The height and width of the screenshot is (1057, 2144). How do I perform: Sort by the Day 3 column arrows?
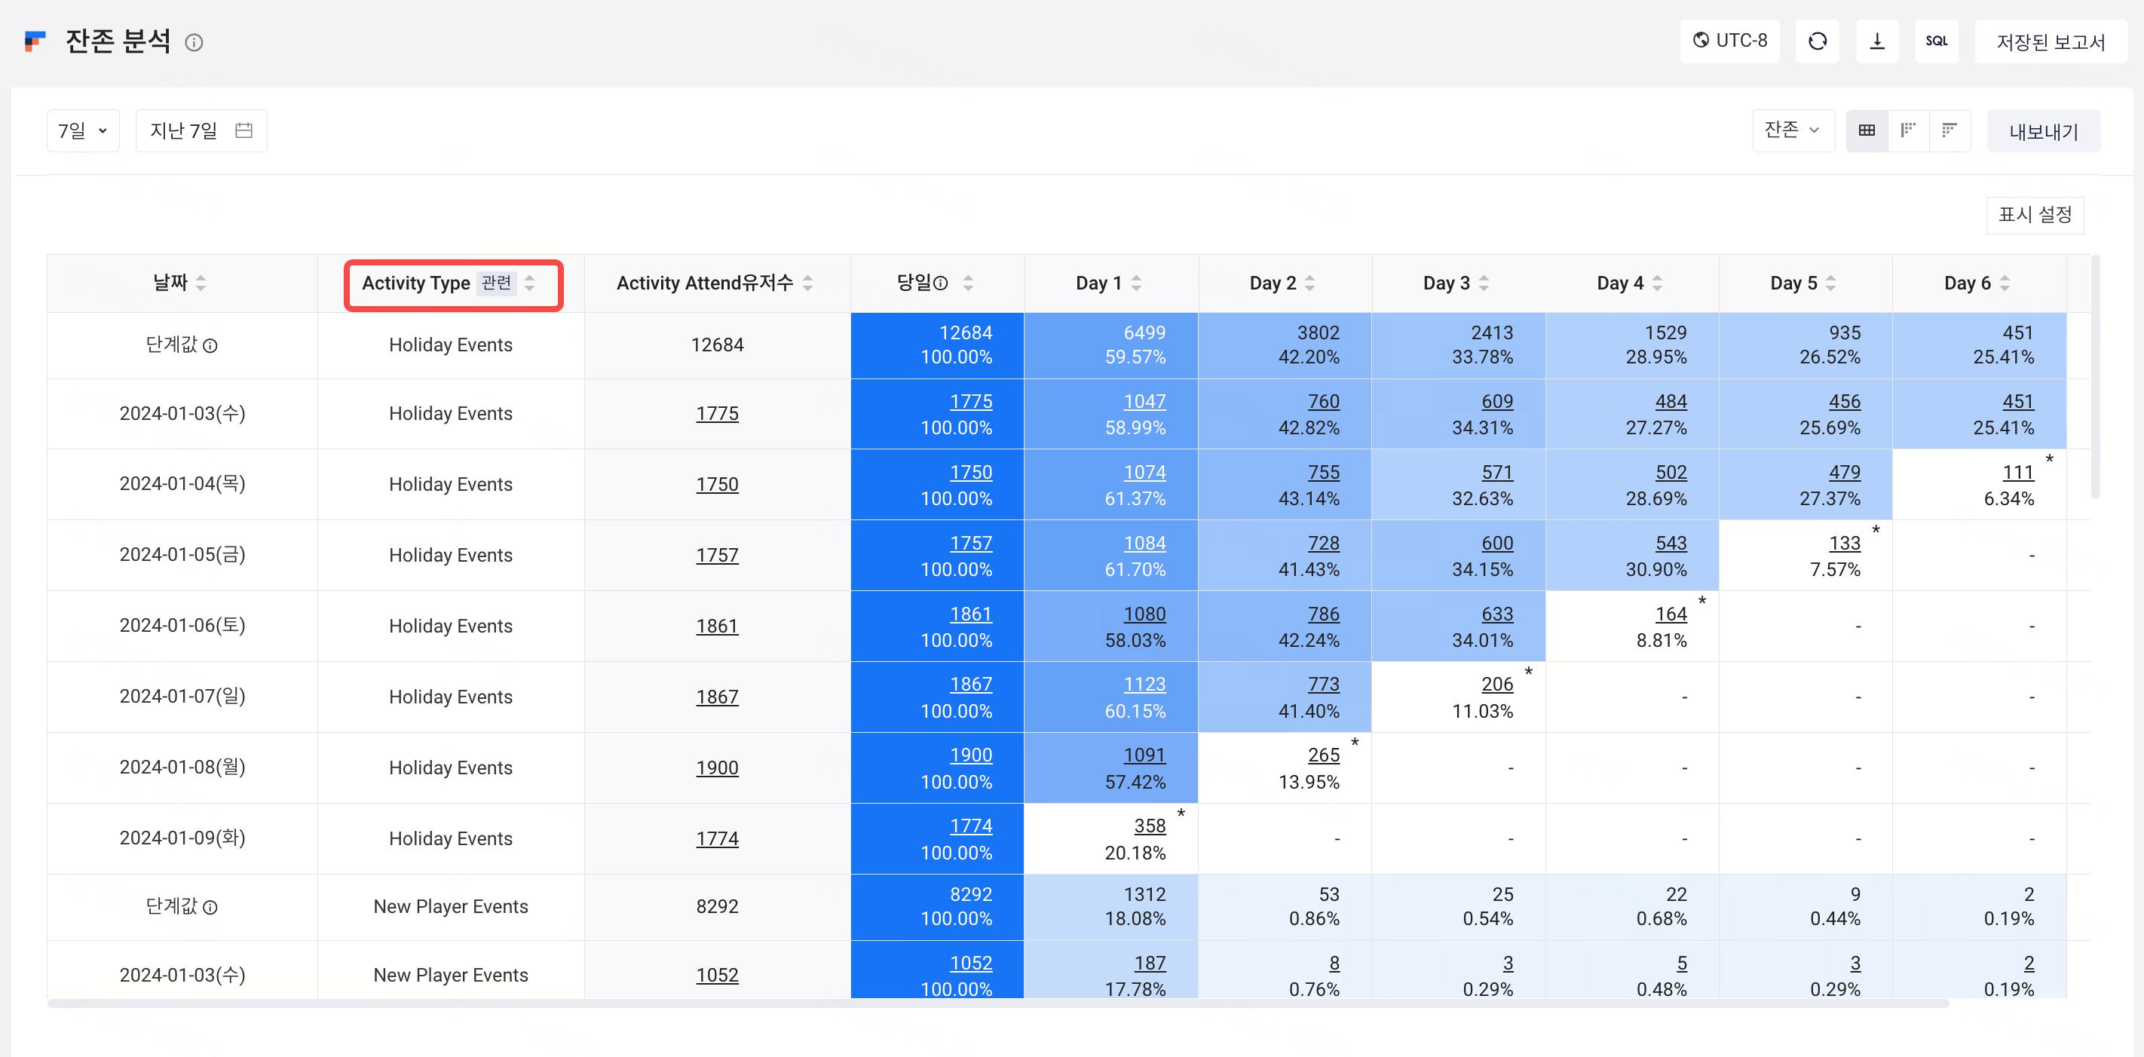pos(1483,283)
